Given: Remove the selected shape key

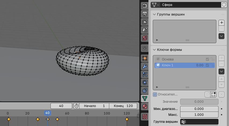Looking at the screenshot, I should point(221,64).
